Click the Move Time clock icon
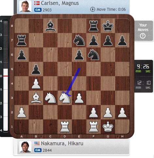Screen dimensions: 154x158 pos(93,9)
